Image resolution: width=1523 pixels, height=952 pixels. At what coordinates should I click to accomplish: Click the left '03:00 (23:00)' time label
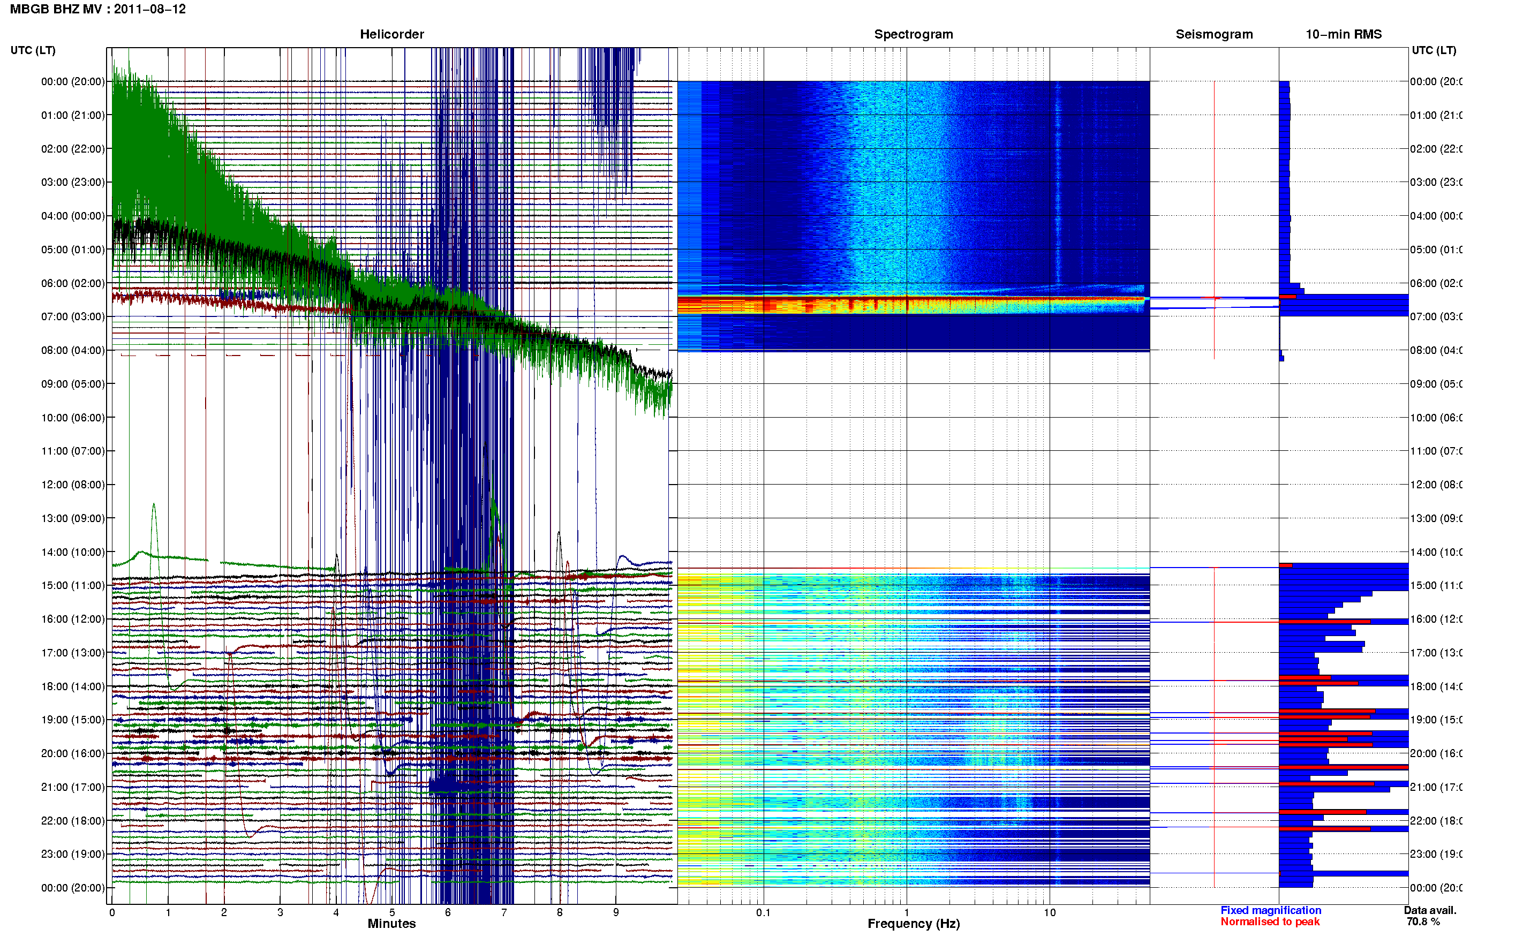[x=72, y=182]
